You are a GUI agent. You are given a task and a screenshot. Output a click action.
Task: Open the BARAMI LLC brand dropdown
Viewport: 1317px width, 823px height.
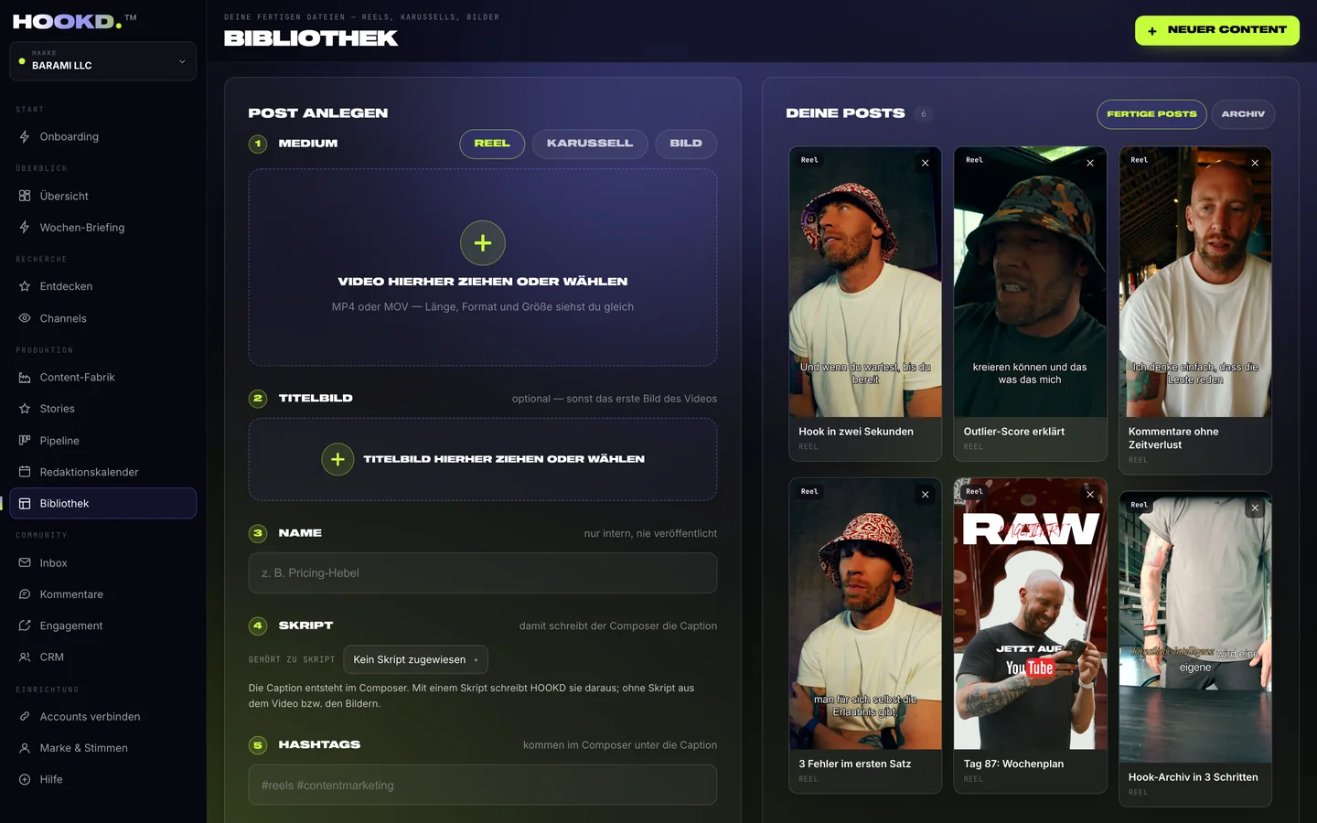click(x=103, y=61)
